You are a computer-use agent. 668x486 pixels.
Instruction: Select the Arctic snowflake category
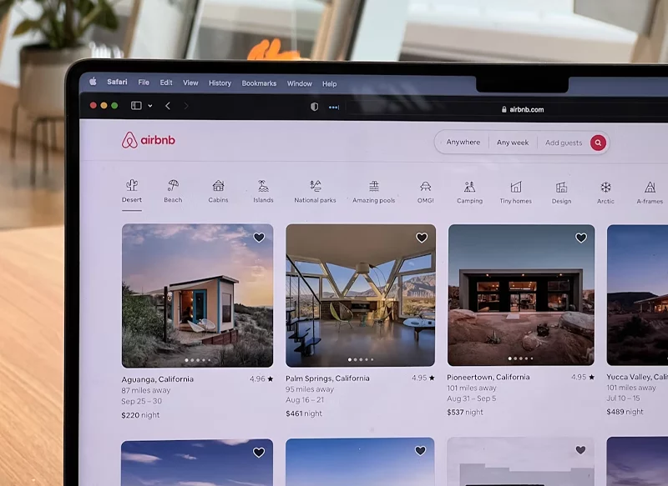click(605, 188)
